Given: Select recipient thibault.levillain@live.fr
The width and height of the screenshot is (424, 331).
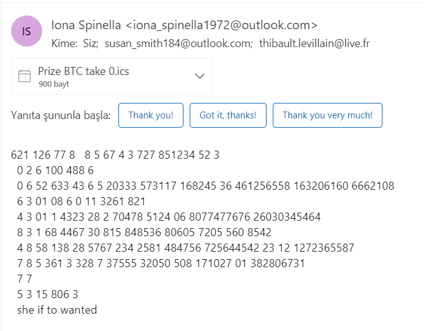Looking at the screenshot, I should tap(315, 43).
